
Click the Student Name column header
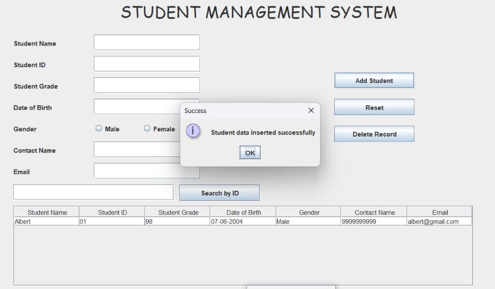click(47, 212)
